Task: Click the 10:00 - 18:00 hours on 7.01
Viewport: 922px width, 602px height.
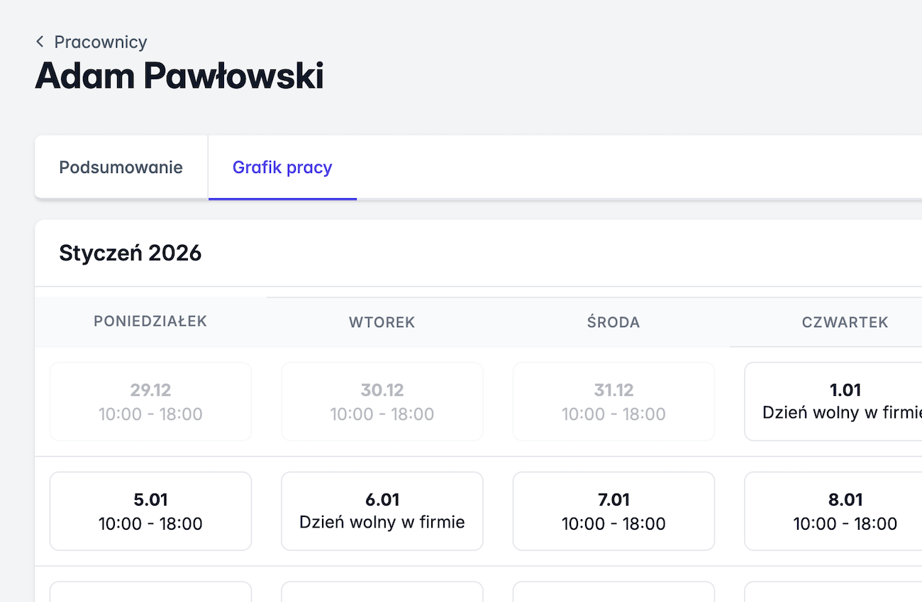Action: [613, 524]
